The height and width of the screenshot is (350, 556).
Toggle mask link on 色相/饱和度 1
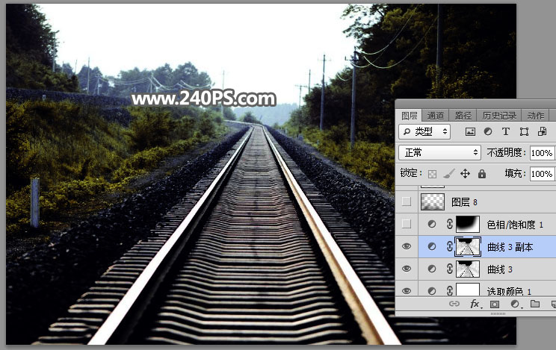(x=450, y=224)
